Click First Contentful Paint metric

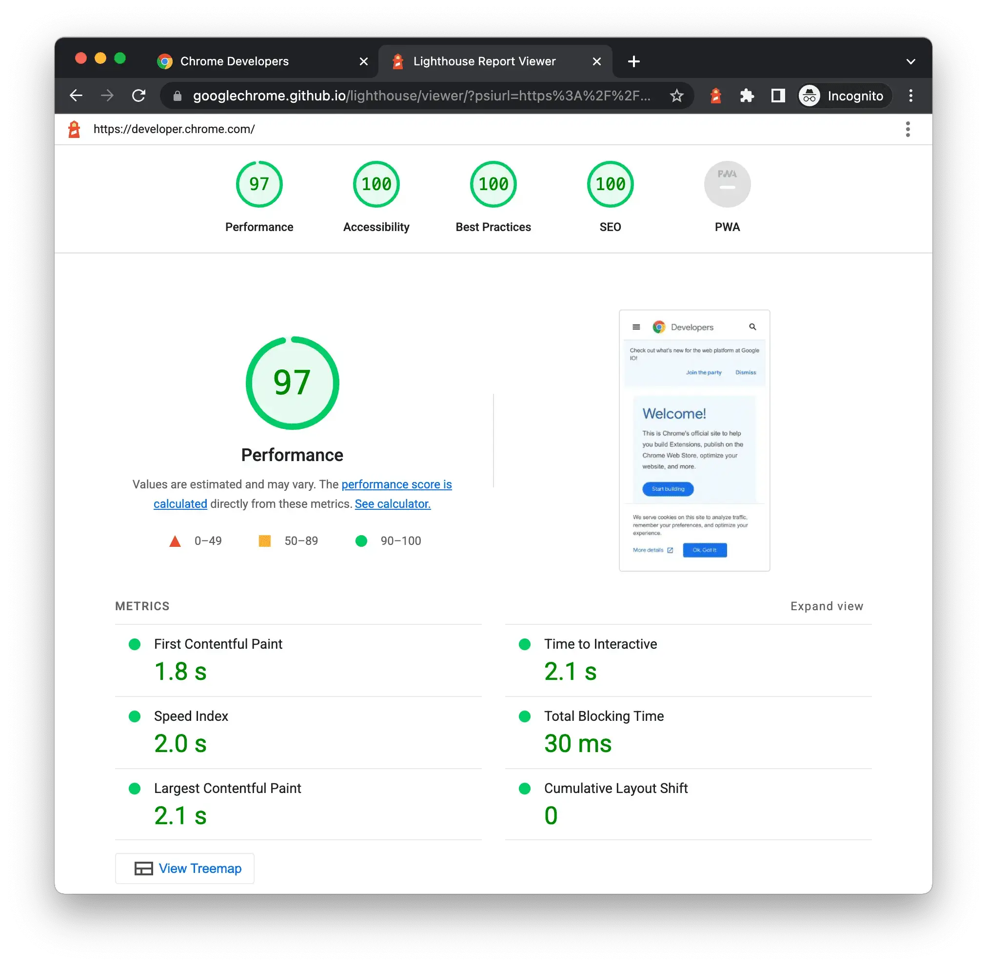pos(218,644)
